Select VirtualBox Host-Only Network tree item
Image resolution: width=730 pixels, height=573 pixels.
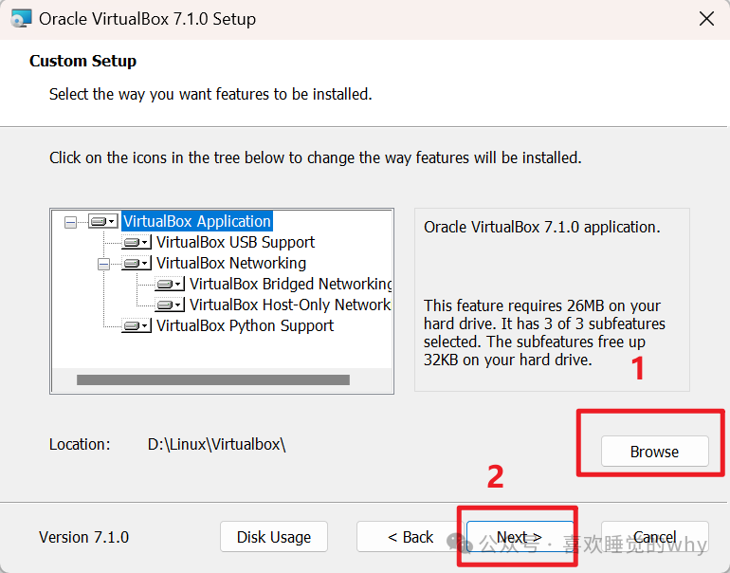290,305
